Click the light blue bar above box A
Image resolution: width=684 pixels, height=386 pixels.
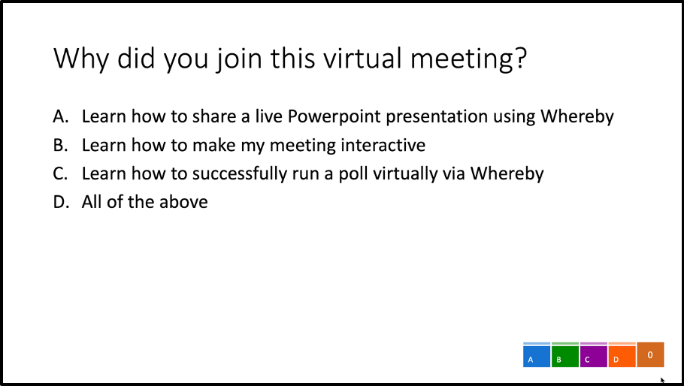coord(537,344)
